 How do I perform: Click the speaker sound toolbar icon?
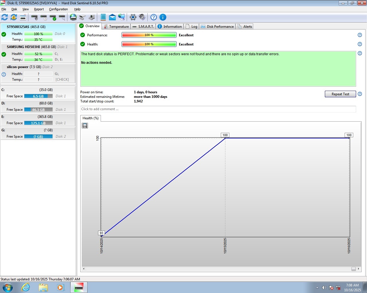pos(142,17)
